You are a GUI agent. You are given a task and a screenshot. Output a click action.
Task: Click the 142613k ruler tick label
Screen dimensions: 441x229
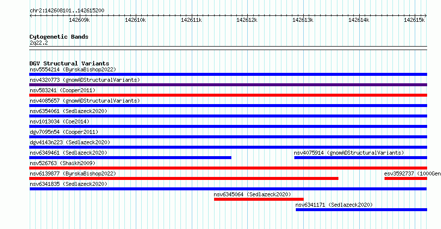pos(303,20)
